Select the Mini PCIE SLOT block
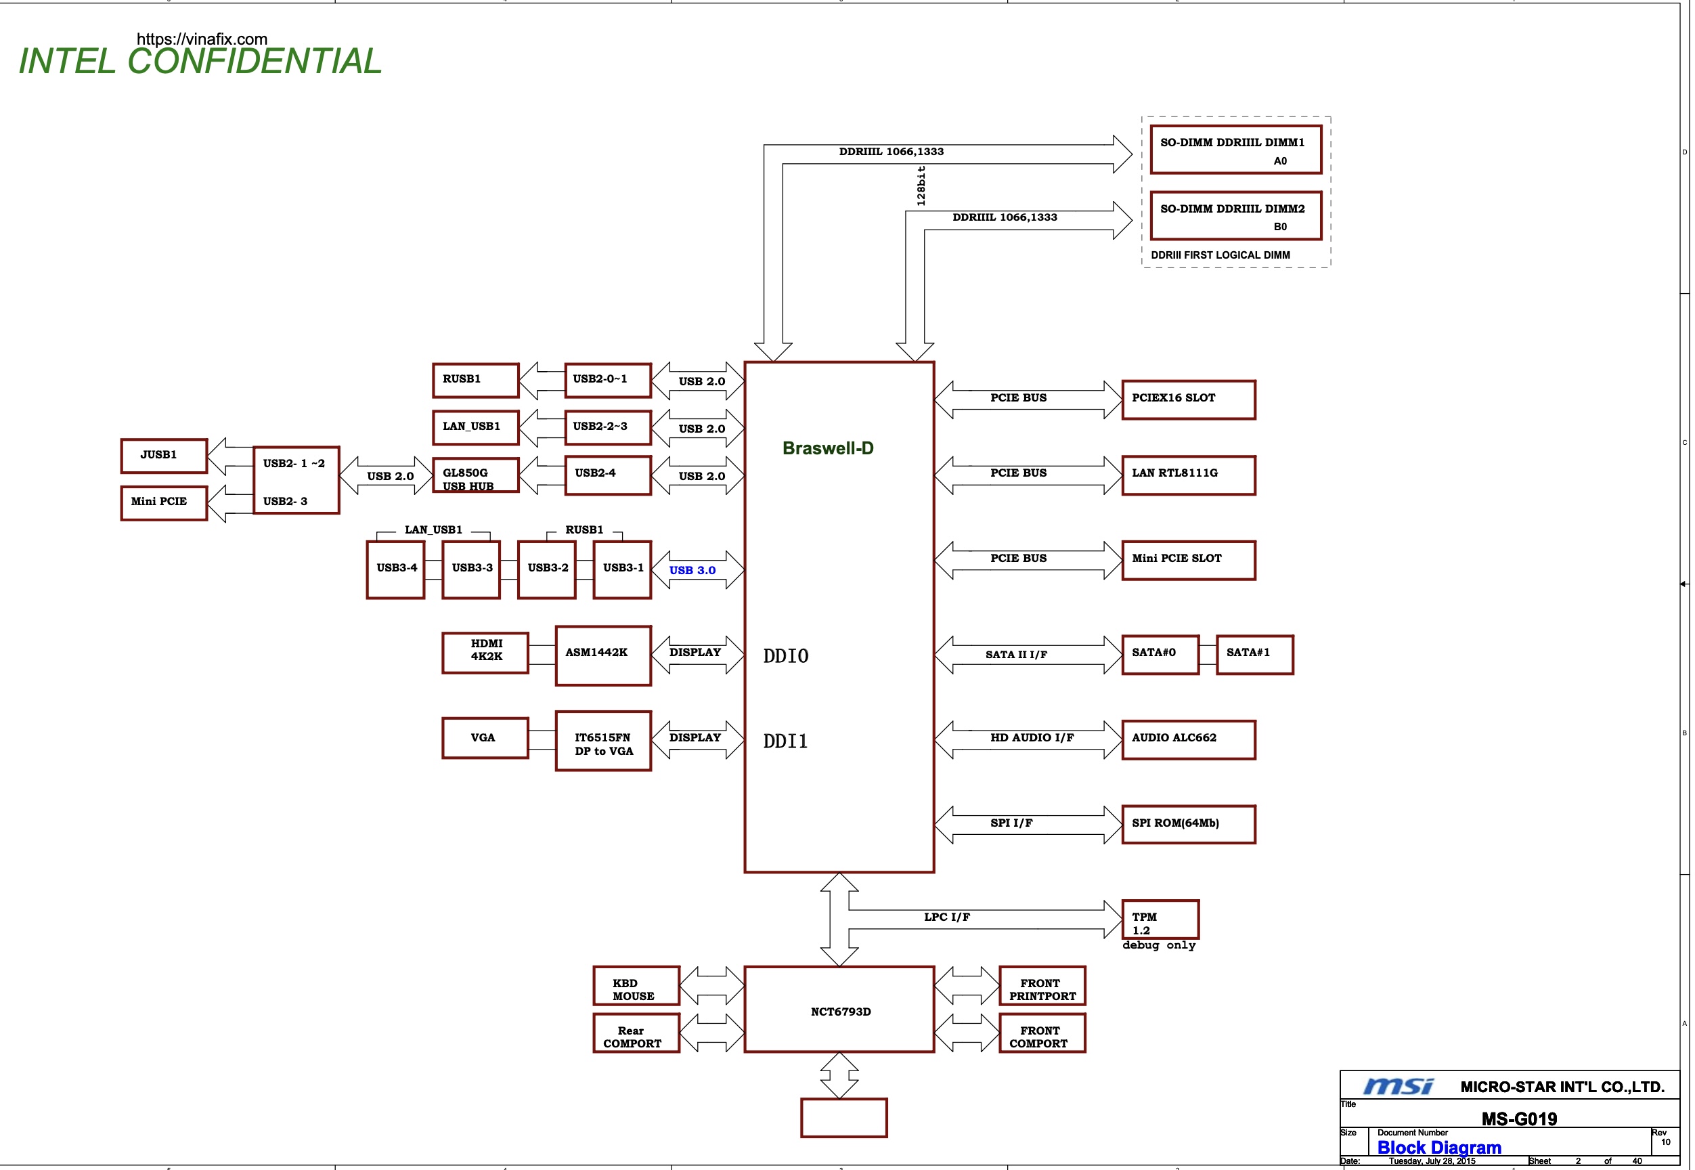Image resolution: width=1695 pixels, height=1170 pixels. (x=1189, y=560)
